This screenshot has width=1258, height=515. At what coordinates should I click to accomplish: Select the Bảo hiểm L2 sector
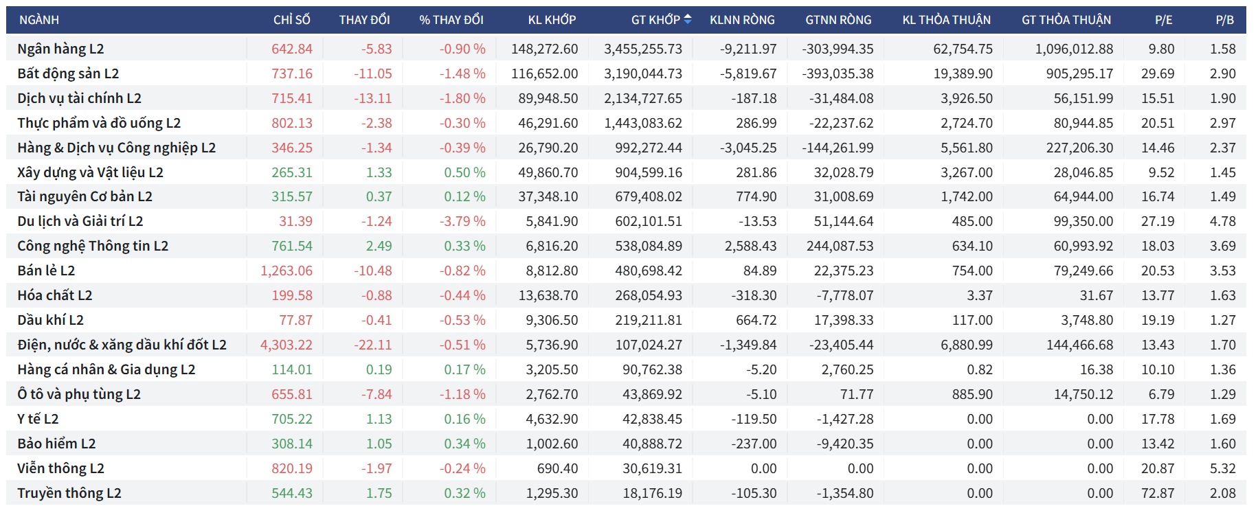(56, 444)
